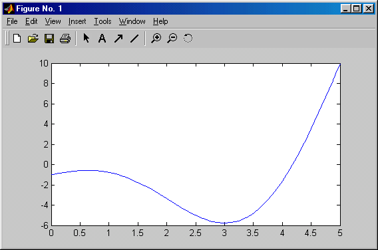This screenshot has height=250, width=378.
Task: Activate the Zoom In magnifier tool
Action: coord(156,39)
